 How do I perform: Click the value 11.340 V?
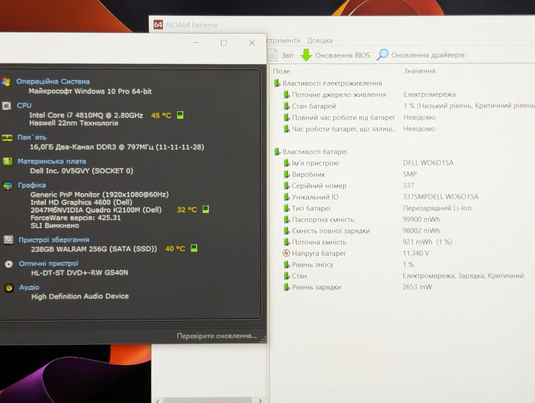[415, 253]
